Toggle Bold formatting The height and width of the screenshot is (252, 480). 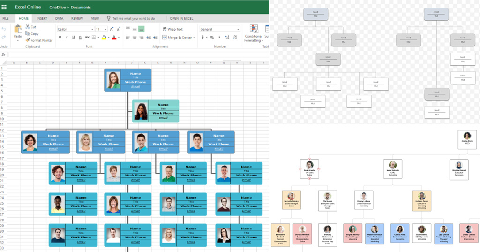(60, 38)
